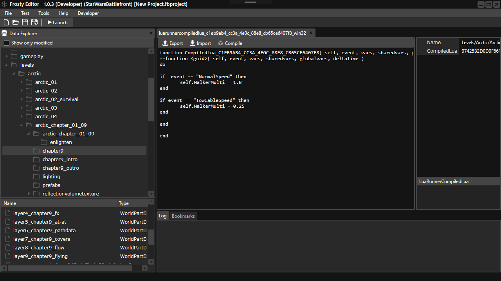Sort asset list by Type column
The image size is (501, 281).
pyautogui.click(x=133, y=203)
